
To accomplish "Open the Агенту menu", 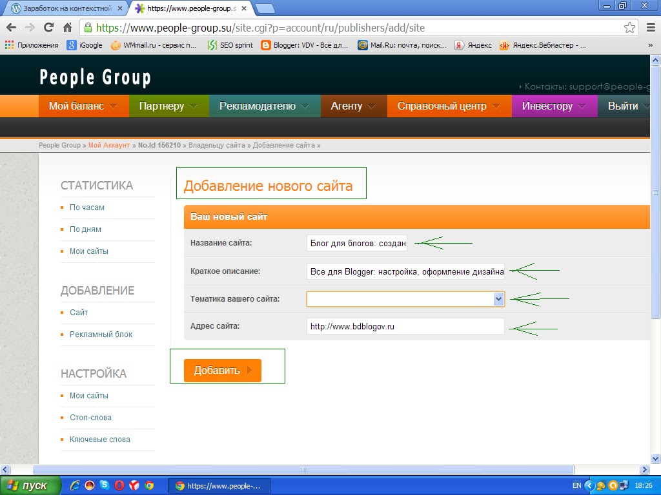I will [x=354, y=106].
